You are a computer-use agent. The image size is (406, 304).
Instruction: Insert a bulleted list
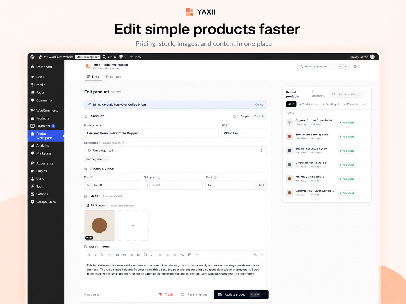pyautogui.click(x=132, y=255)
